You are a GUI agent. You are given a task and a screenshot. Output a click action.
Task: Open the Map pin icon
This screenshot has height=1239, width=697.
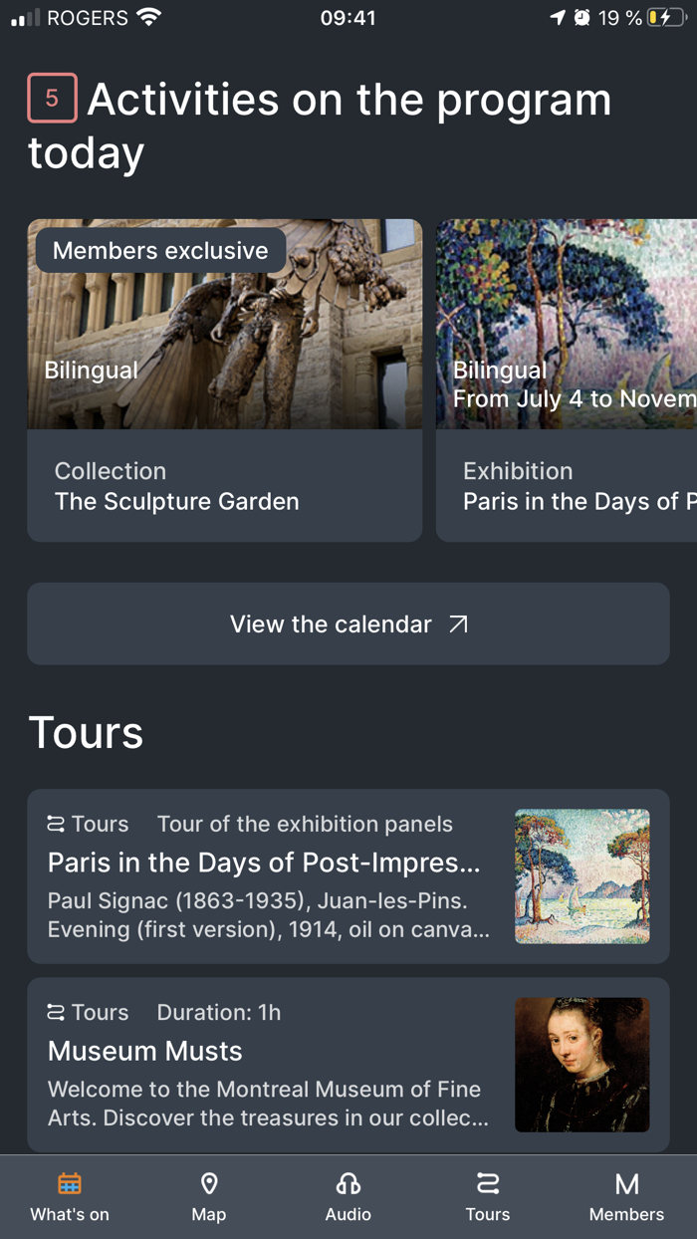209,1183
